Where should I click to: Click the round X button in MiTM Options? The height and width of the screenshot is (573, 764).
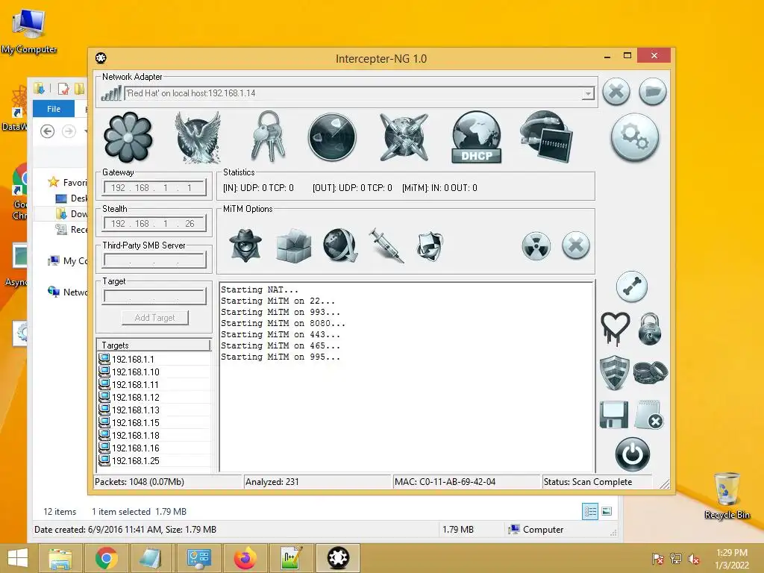click(575, 245)
